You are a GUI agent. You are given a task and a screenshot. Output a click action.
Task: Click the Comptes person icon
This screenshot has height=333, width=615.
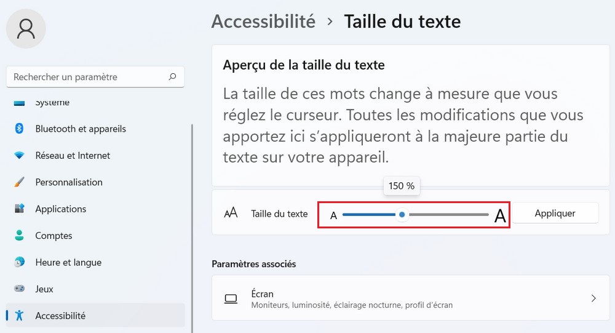tap(19, 236)
